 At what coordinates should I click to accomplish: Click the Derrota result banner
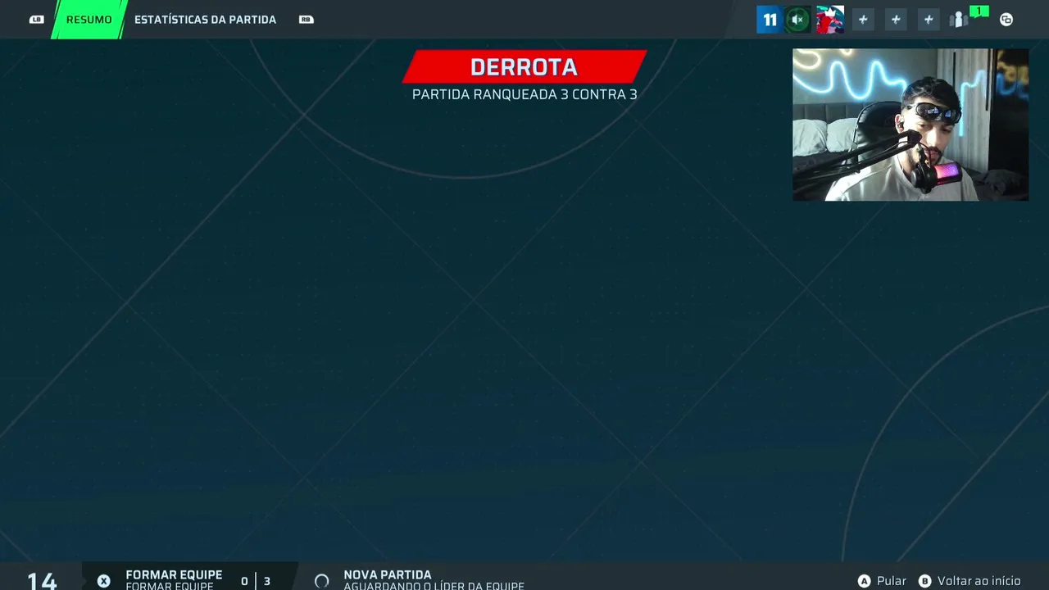(x=524, y=66)
